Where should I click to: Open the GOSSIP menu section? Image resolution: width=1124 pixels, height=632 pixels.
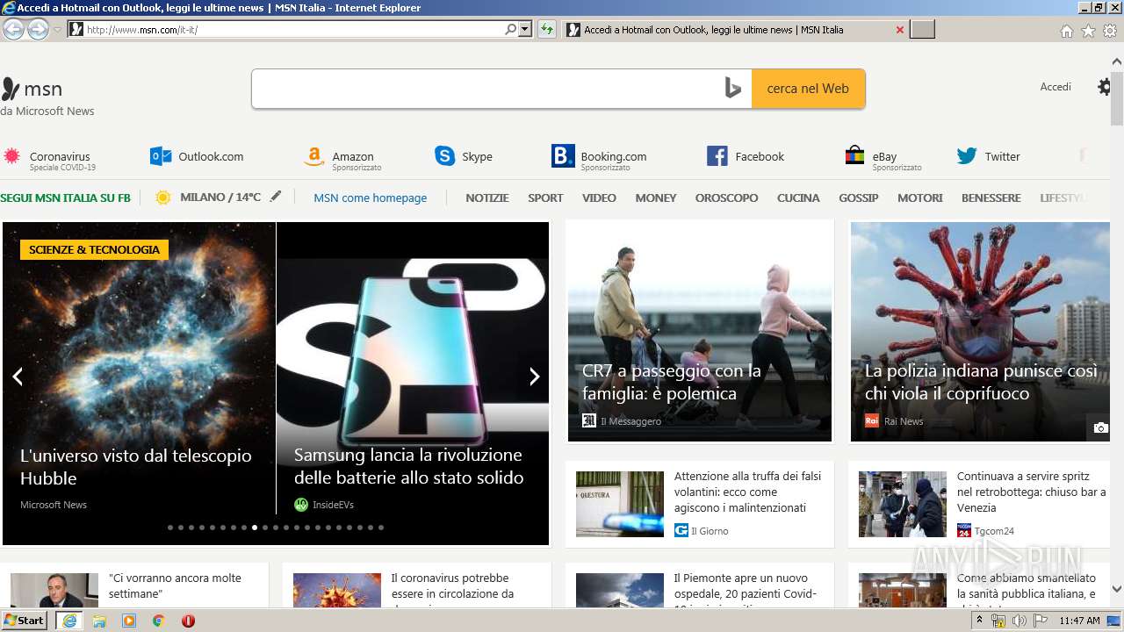coord(859,197)
